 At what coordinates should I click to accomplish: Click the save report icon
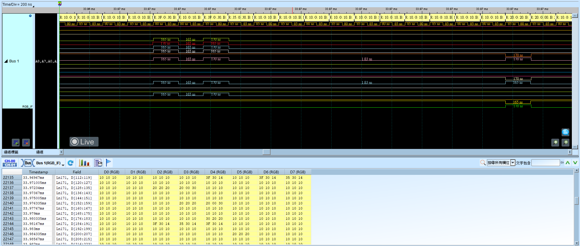coord(98,163)
